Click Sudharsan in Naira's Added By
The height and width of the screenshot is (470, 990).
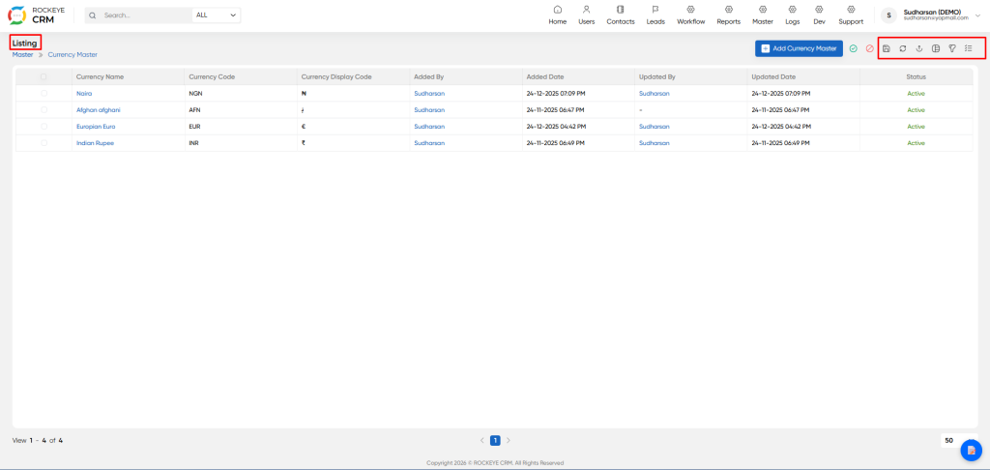point(429,94)
